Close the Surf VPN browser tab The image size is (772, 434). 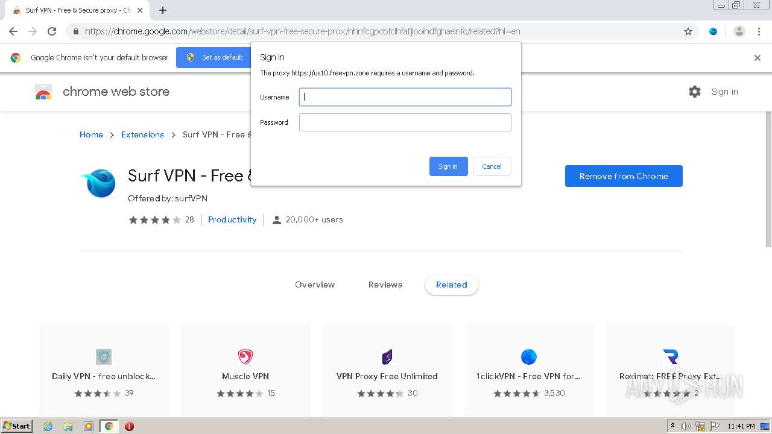[x=140, y=10]
